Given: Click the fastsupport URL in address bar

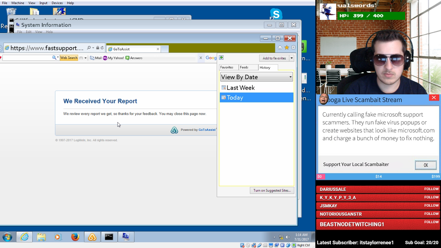Looking at the screenshot, I should pos(47,48).
